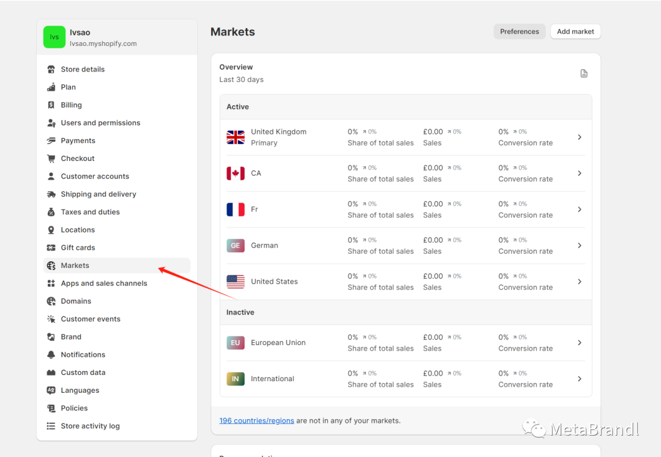Go to Billing settings page
661x457 pixels.
pyautogui.click(x=117, y=105)
